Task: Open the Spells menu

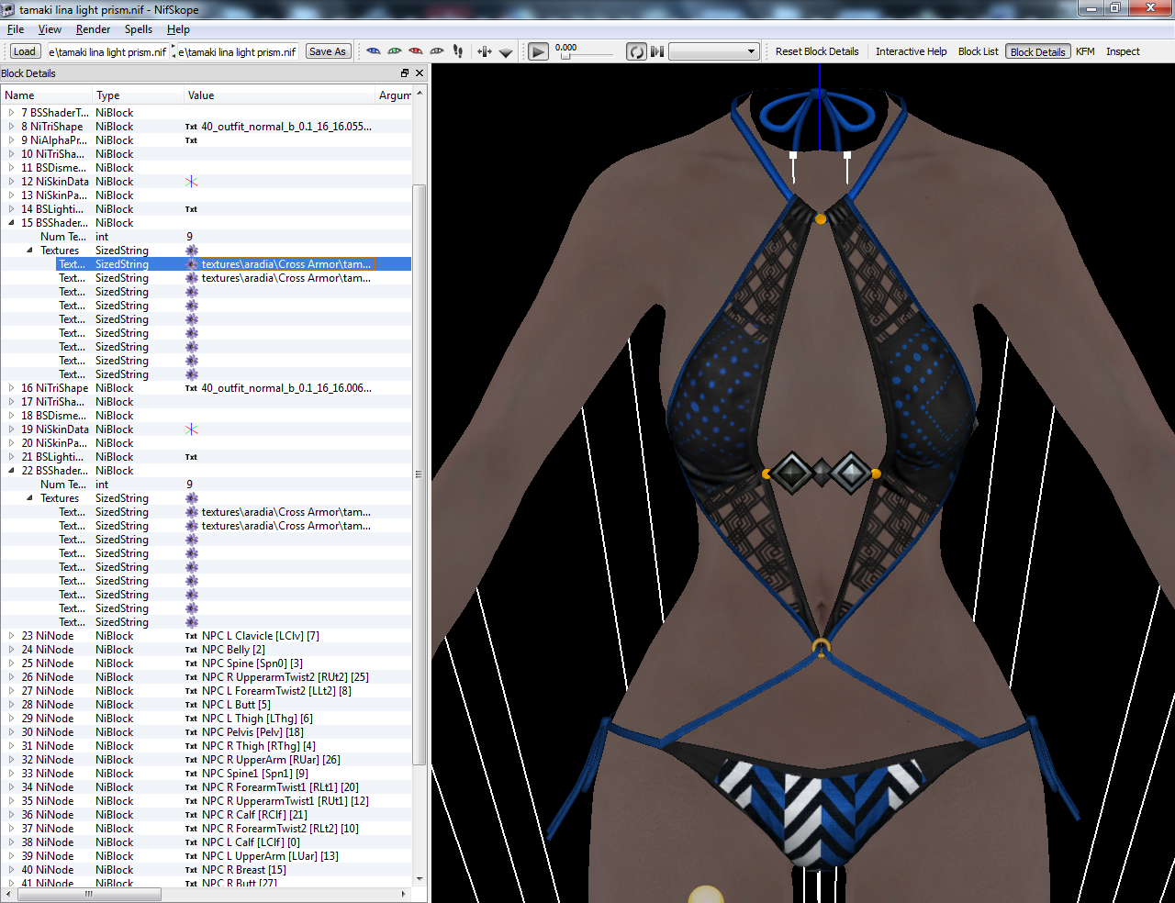Action: tap(139, 29)
